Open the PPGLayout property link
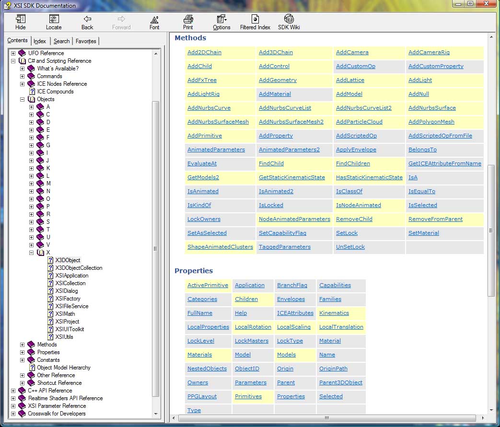Screen dimensions: 500x427 (x=202, y=396)
